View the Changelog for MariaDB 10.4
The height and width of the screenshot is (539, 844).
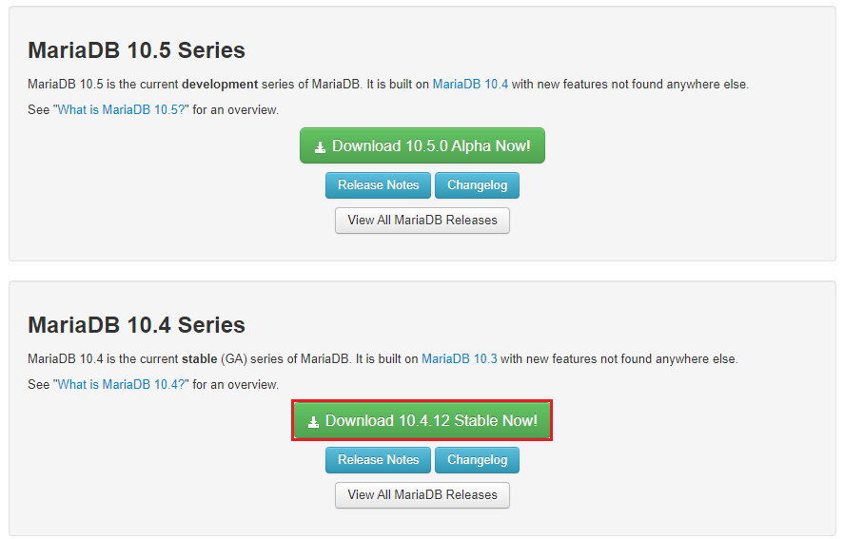[477, 460]
